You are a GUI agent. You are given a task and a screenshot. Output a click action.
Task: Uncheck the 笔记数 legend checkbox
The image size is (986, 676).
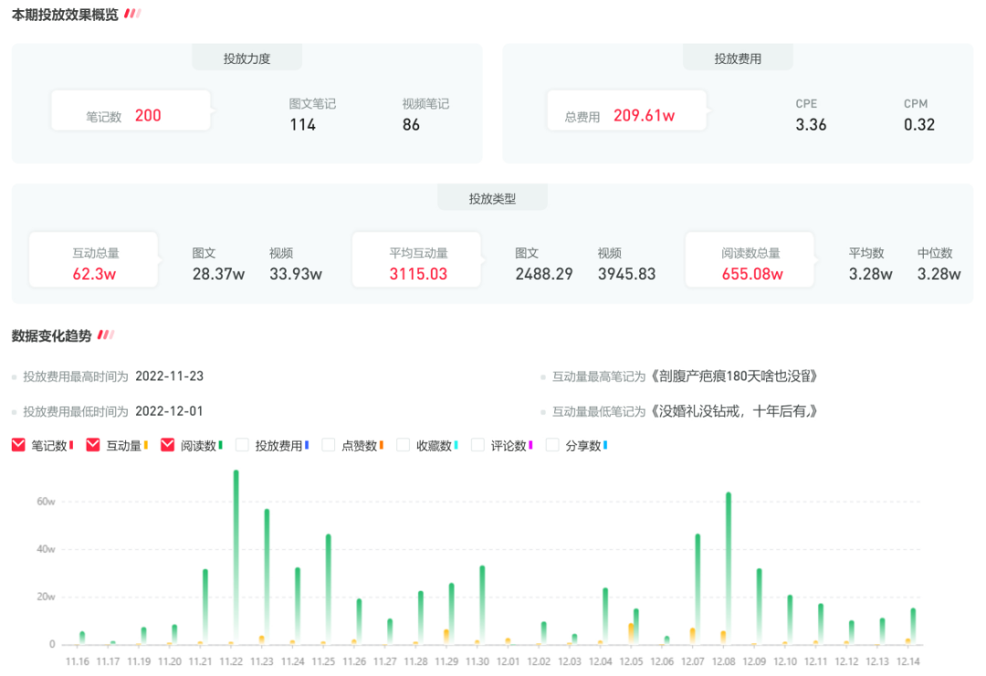[x=18, y=445]
